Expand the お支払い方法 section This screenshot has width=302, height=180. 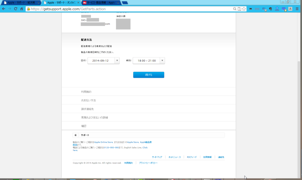[149, 100]
